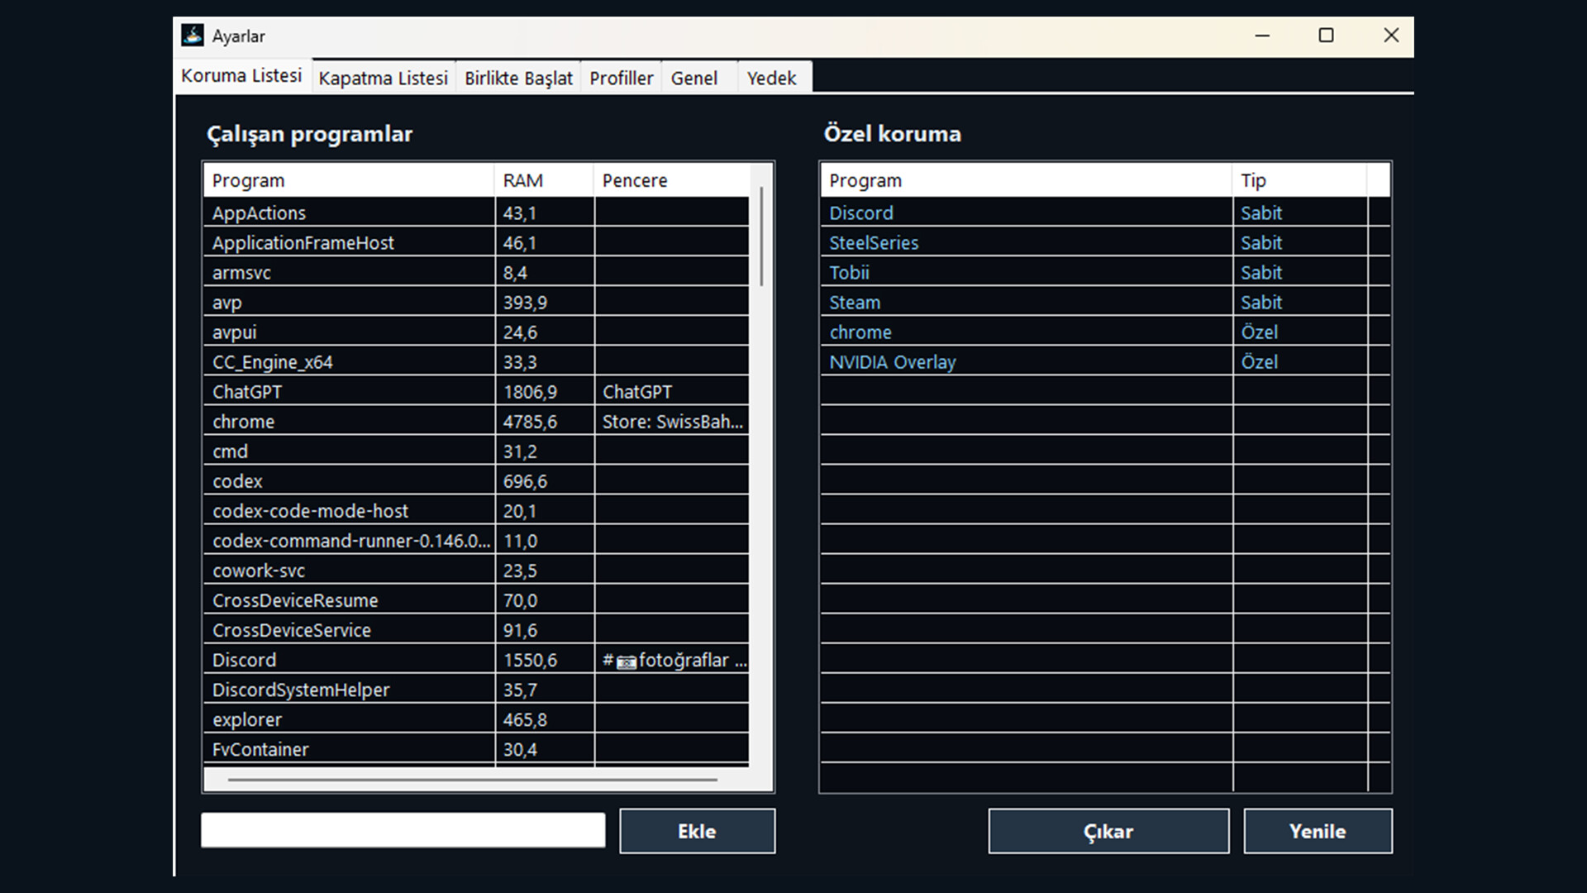The width and height of the screenshot is (1587, 893).
Task: Select Discord in running programs list
Action: [x=476, y=659]
